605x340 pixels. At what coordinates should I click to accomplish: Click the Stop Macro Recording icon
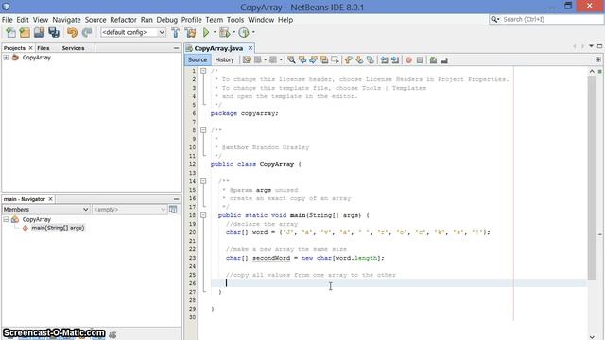[x=420, y=60]
